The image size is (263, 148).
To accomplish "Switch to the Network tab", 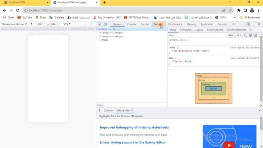I will pyautogui.click(x=159, y=24).
